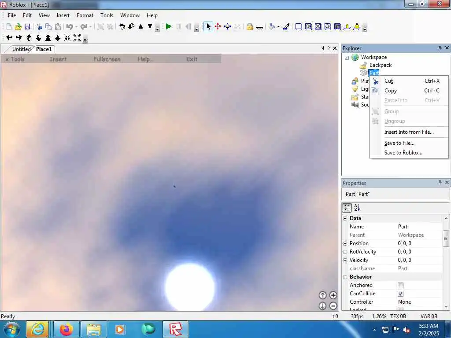The height and width of the screenshot is (338, 451).
Task: Click the Redo arrow in toolbar
Action: [84, 27]
